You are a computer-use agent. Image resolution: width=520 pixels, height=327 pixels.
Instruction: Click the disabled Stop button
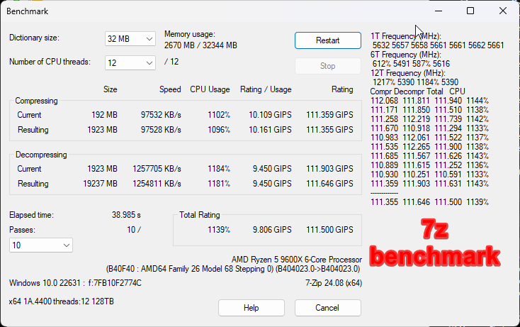pos(327,66)
